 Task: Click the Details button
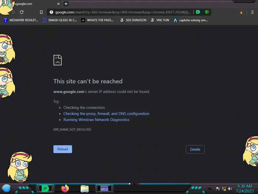pyautogui.click(x=195, y=149)
